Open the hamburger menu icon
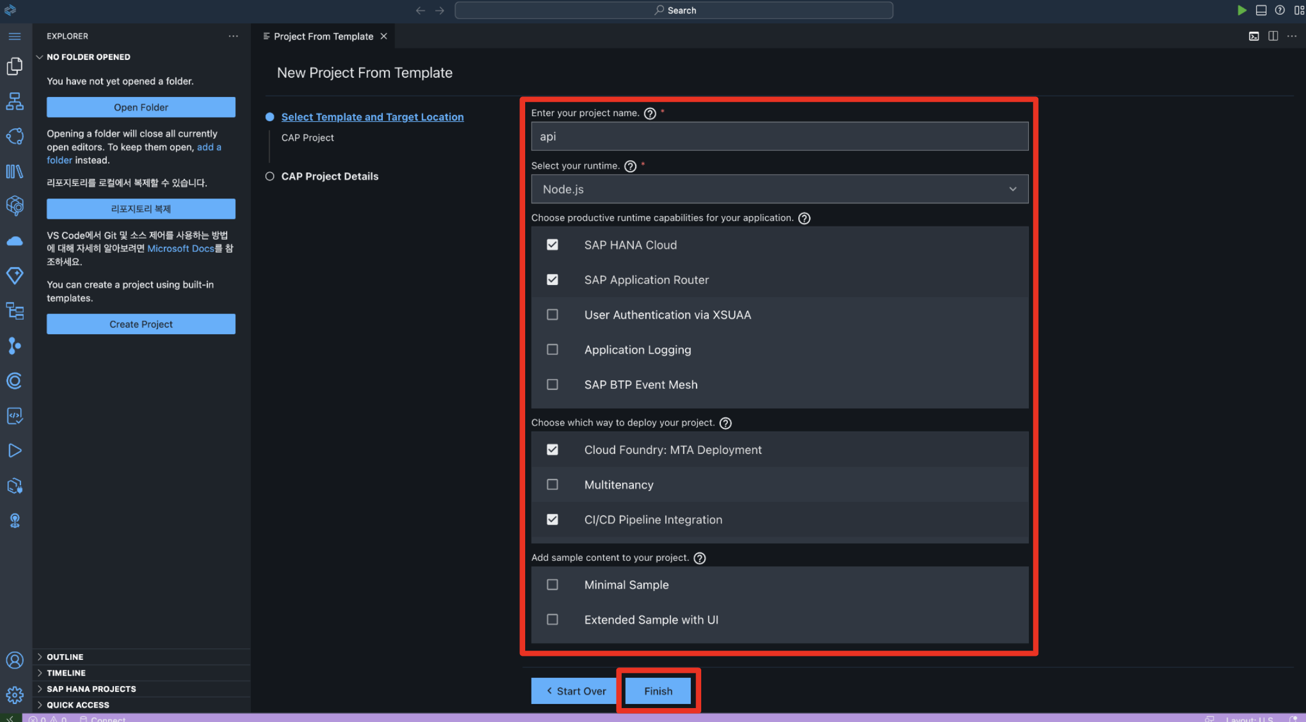This screenshot has width=1306, height=722. (15, 36)
